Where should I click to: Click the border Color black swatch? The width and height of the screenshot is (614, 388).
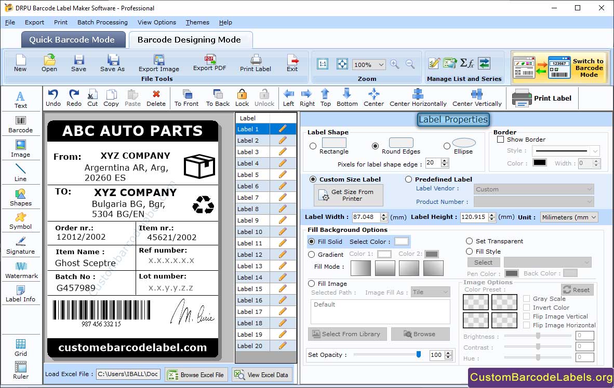[x=540, y=163]
